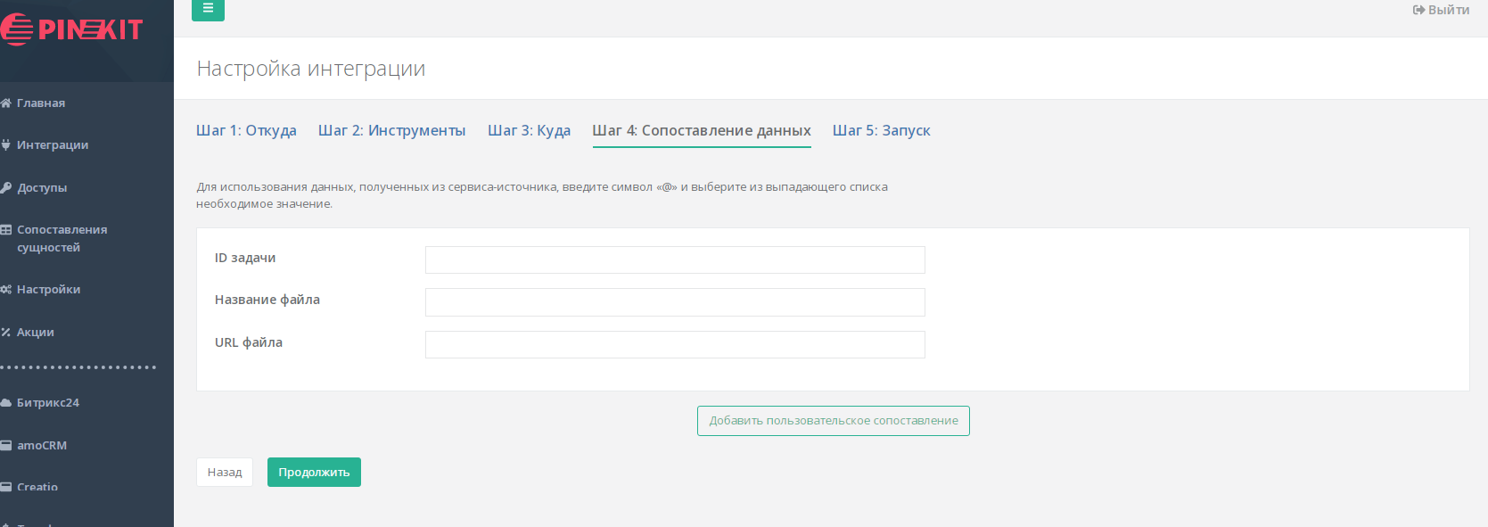Click the plug icon beside Интеграции

pyautogui.click(x=6, y=145)
